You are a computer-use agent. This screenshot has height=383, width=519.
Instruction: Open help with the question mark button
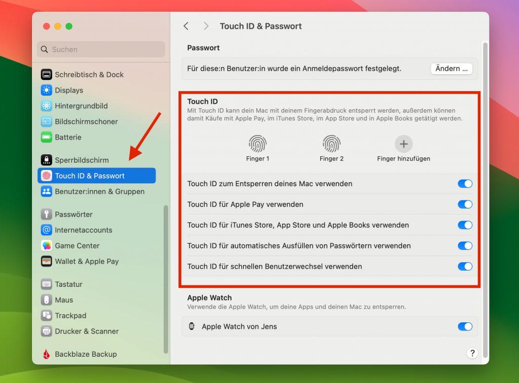coord(472,353)
